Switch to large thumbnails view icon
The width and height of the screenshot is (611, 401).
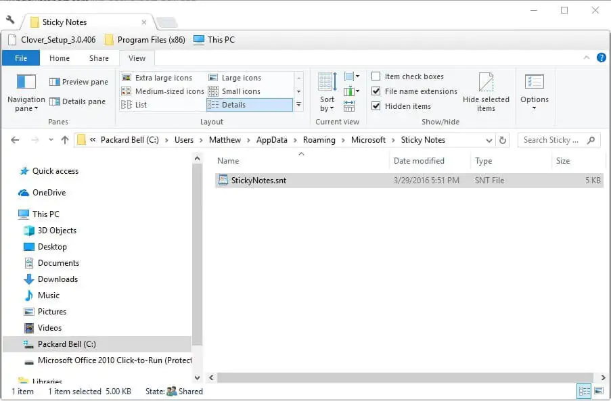(x=597, y=391)
